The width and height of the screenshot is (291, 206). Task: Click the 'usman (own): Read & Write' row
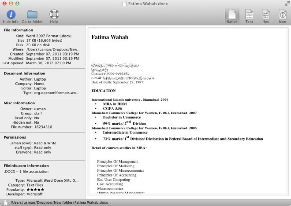coord(33,143)
